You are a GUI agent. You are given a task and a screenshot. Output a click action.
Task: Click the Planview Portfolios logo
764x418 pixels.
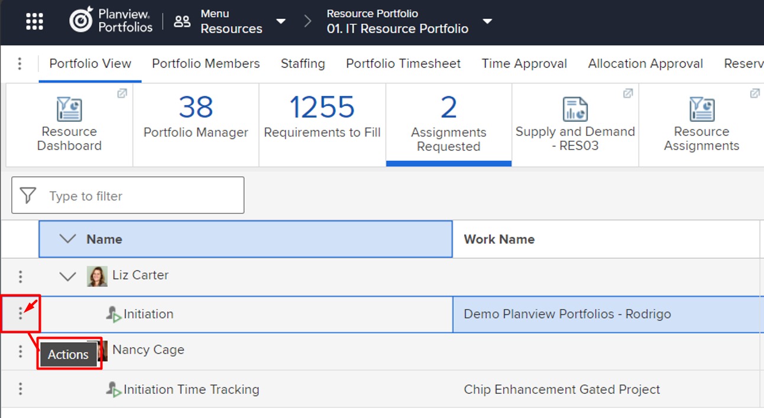[111, 21]
